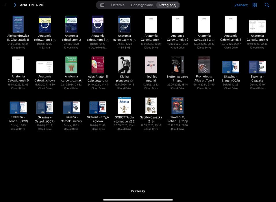The height and width of the screenshot is (202, 276).
Task: Click cloud status icon beside tom 4
Action: coord(134,40)
